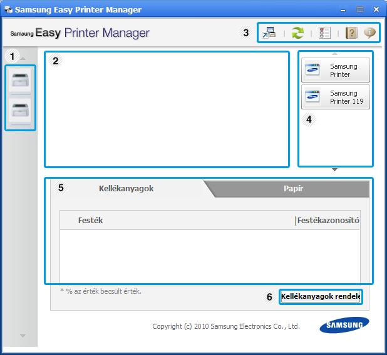Screen dimensions: 387x355
Task: Open the device settings list icon
Action: pyautogui.click(x=324, y=32)
